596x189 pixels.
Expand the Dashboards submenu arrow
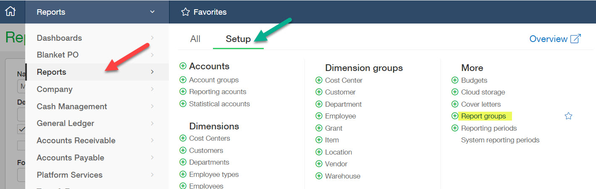pos(152,38)
